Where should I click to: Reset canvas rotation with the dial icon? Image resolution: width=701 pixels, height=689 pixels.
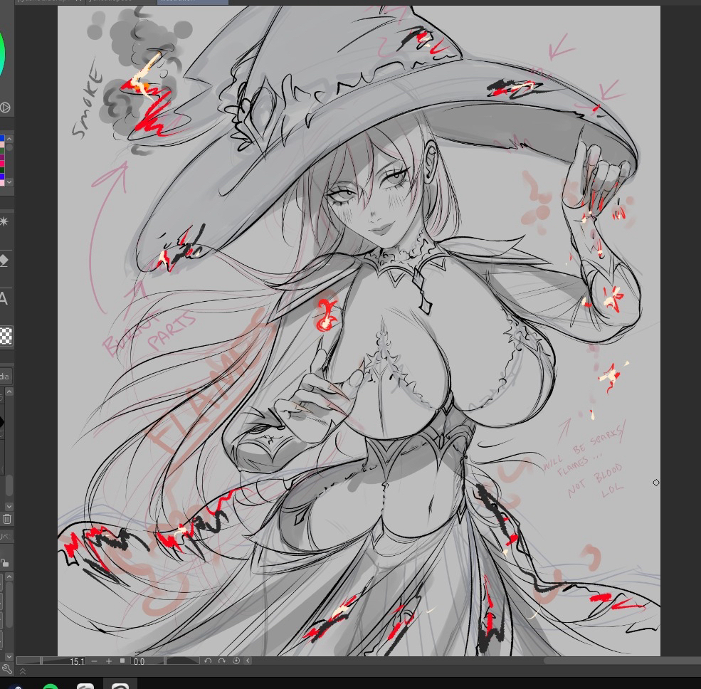click(236, 661)
